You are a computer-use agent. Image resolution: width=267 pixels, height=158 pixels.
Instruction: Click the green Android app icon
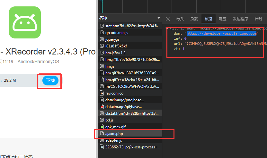25,22
